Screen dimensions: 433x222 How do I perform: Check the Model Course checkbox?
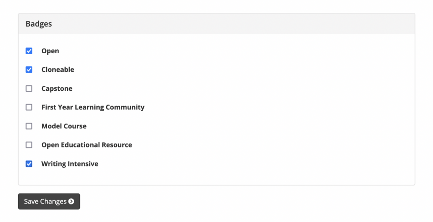[29, 126]
